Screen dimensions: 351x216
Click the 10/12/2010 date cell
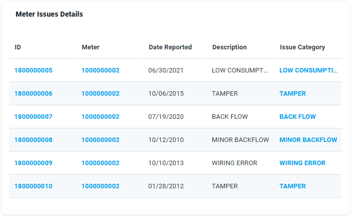tap(166, 140)
